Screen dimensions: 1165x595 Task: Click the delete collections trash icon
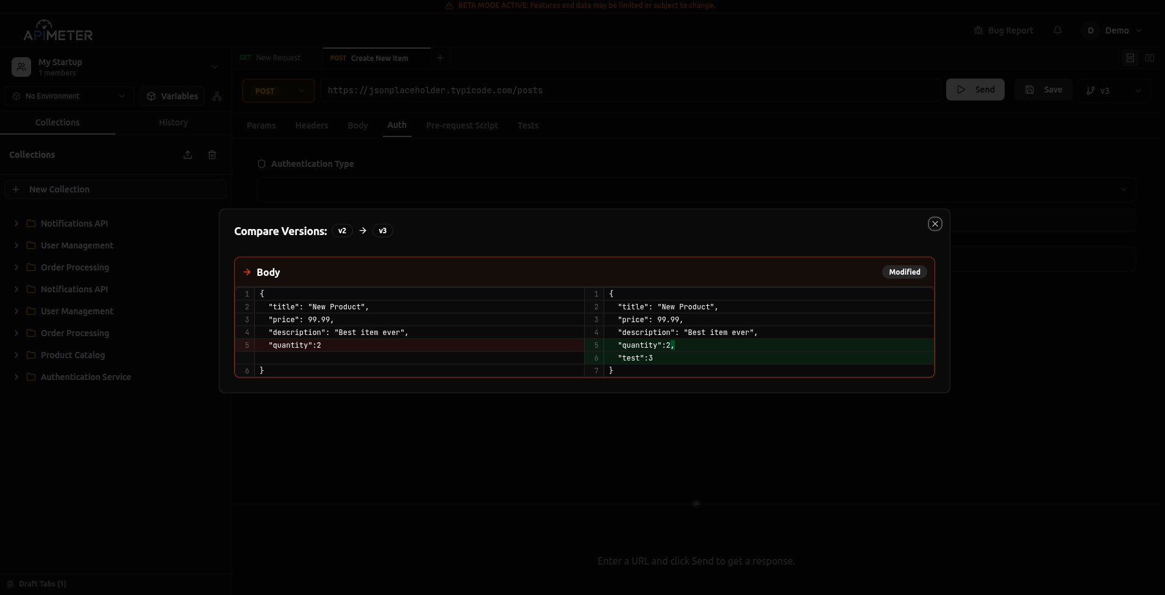click(x=212, y=155)
